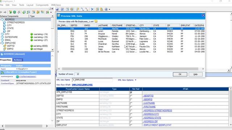Click the XPath table vertical scrollbar

[231, 107]
